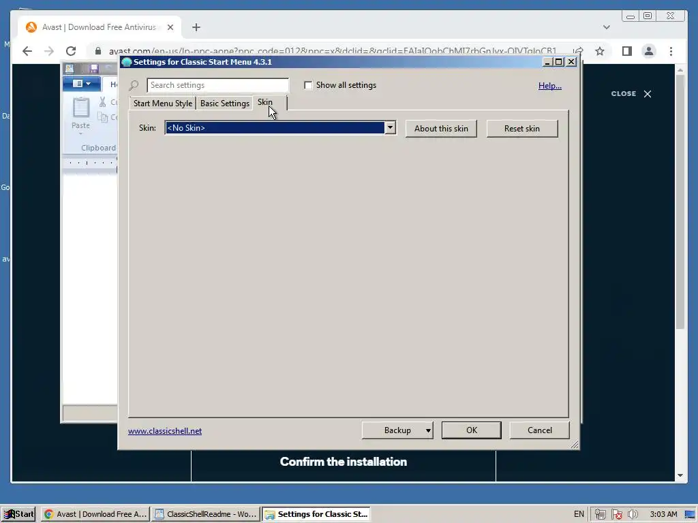Click the Chrome address bar URL
The width and height of the screenshot is (698, 523).
pos(333,51)
